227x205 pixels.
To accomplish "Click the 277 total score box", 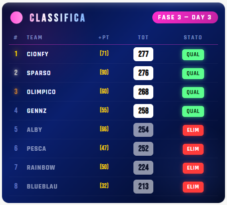I will click(x=143, y=54).
